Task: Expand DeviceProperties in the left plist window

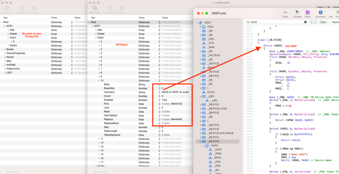Action: coord(5,53)
